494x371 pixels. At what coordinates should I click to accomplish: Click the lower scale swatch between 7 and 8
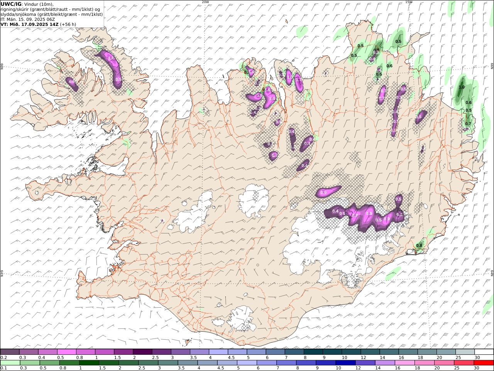pyautogui.click(x=287, y=362)
